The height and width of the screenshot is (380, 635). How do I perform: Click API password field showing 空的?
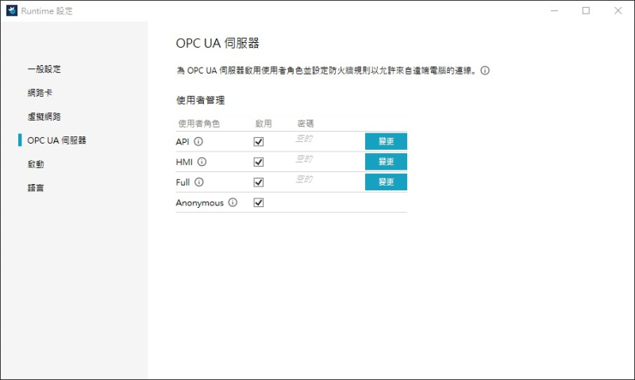point(304,139)
